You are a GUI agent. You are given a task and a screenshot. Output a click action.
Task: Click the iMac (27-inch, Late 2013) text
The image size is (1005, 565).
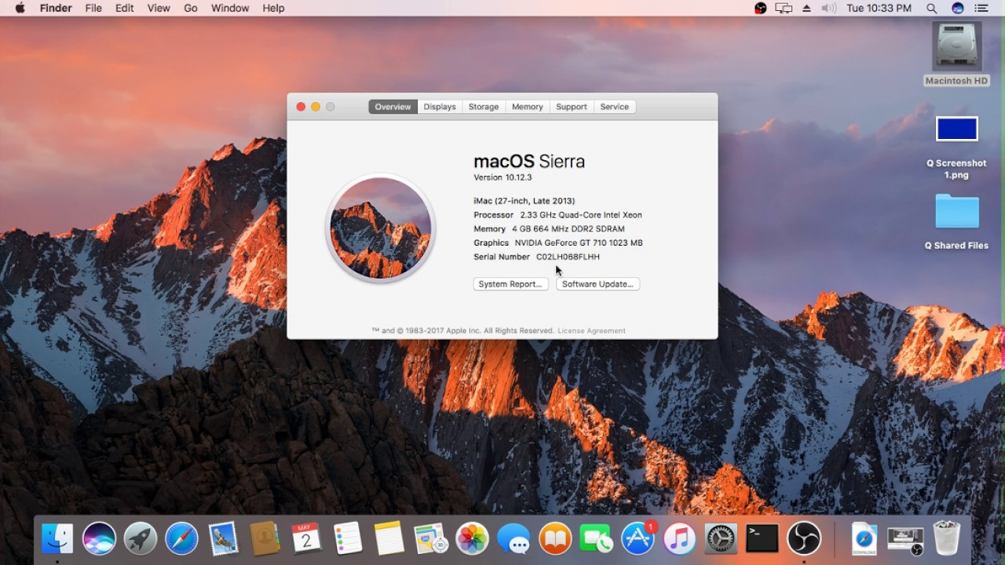click(524, 201)
